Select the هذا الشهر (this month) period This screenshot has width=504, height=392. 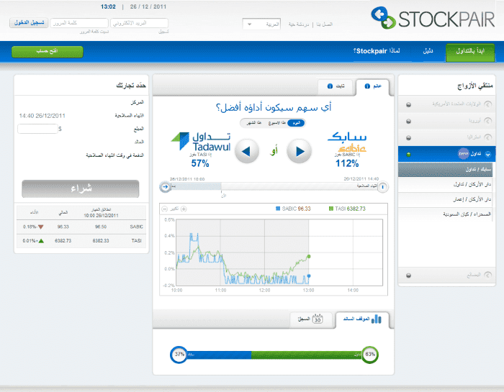tap(253, 123)
